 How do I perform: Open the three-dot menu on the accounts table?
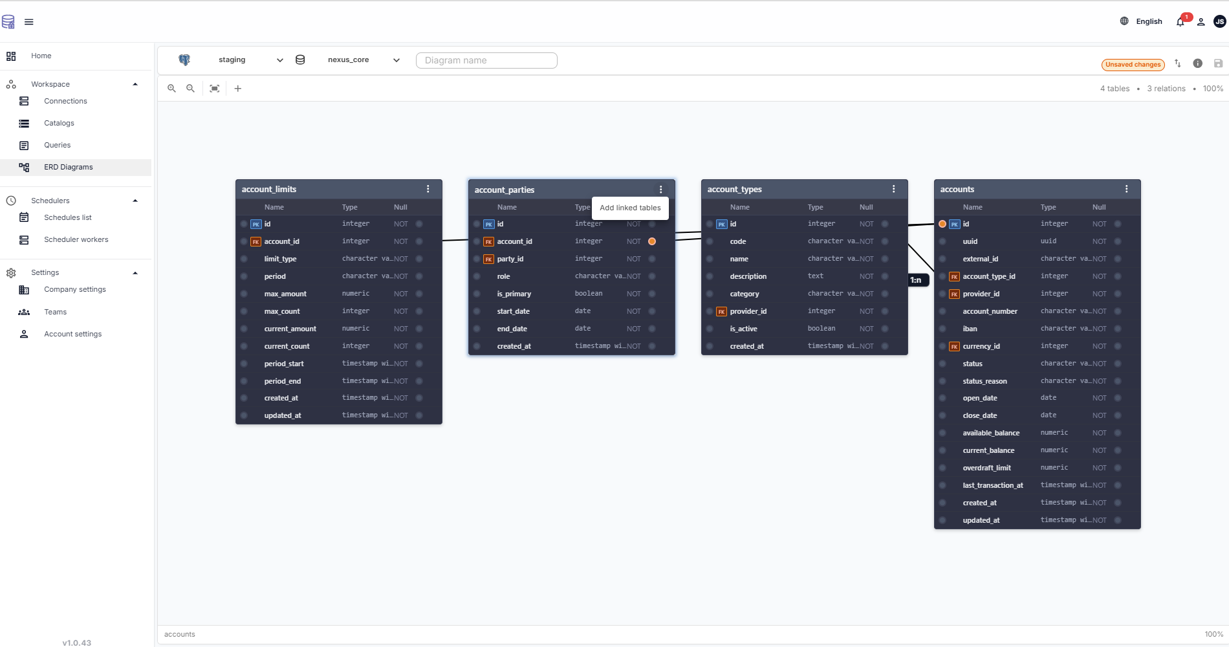pyautogui.click(x=1127, y=189)
